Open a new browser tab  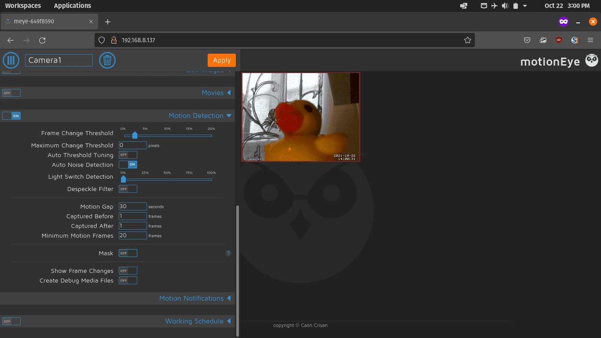pos(107,22)
